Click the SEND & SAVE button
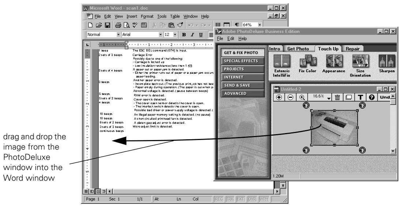Viewport: 399px width, 206px height. click(242, 85)
